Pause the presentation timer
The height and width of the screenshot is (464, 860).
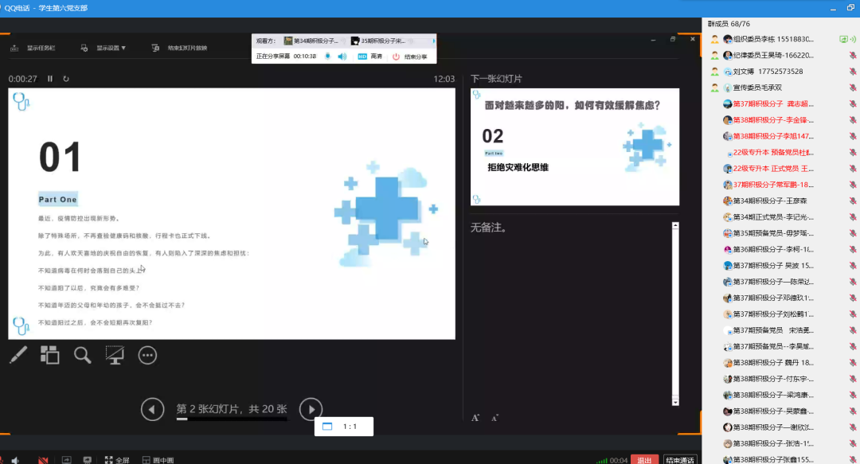pyautogui.click(x=50, y=79)
